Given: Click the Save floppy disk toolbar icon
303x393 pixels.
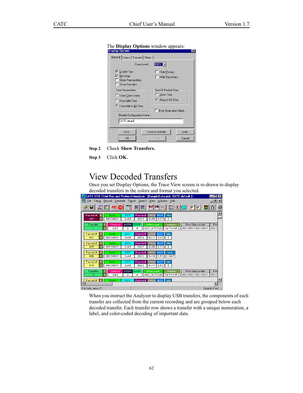Looking at the screenshot, I should (x=91, y=207).
